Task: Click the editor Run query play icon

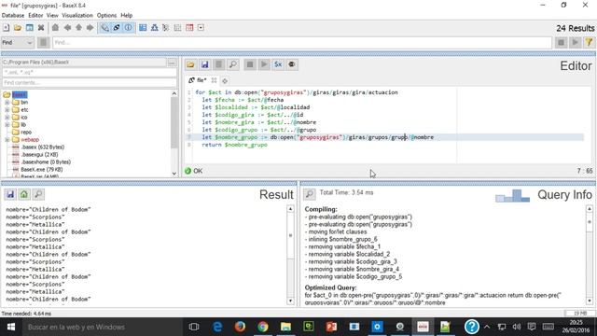Action: [264, 64]
